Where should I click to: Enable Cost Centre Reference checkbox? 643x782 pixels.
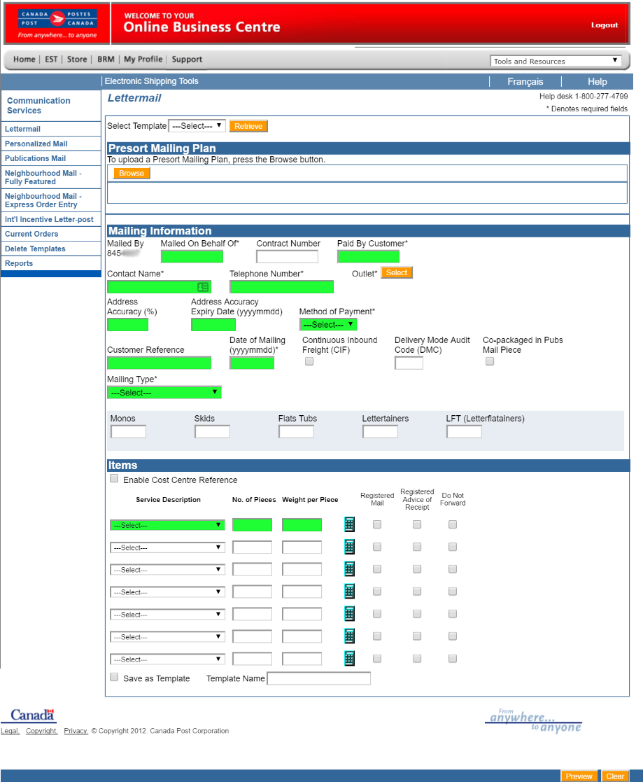point(114,479)
